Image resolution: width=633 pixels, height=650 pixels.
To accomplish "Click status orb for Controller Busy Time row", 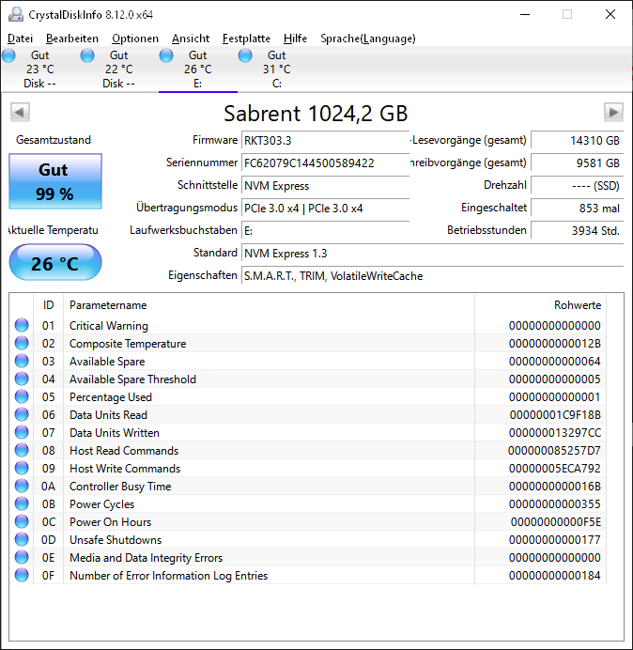I will 22,486.
